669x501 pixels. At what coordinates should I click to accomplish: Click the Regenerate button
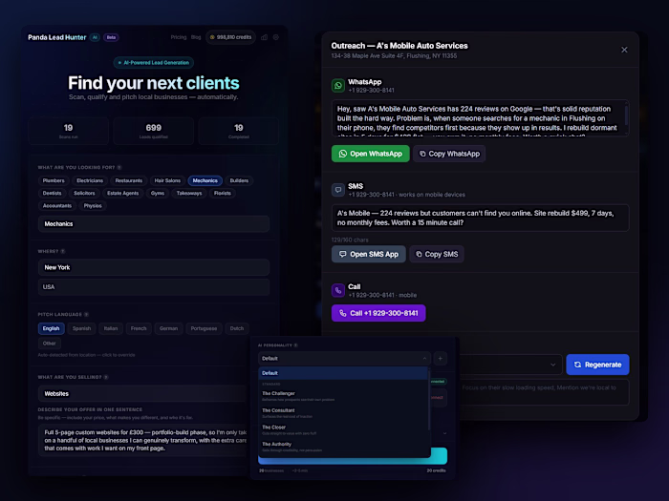[597, 365]
